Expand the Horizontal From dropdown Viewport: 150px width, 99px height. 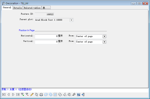(x=104, y=36)
